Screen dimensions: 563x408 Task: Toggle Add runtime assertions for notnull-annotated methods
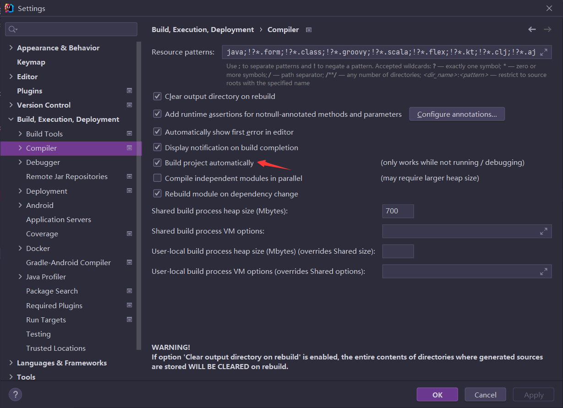[157, 114]
